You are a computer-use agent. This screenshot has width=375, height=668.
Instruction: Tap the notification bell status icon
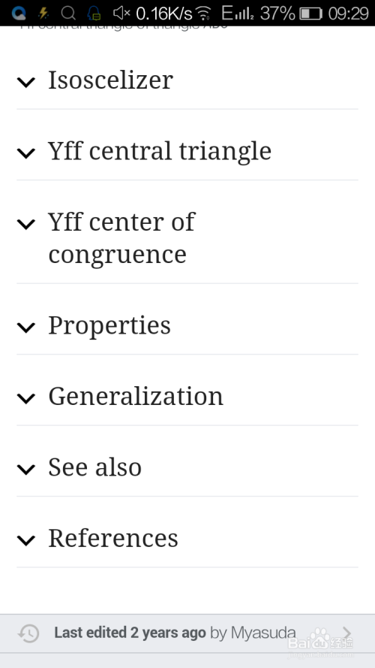click(94, 14)
